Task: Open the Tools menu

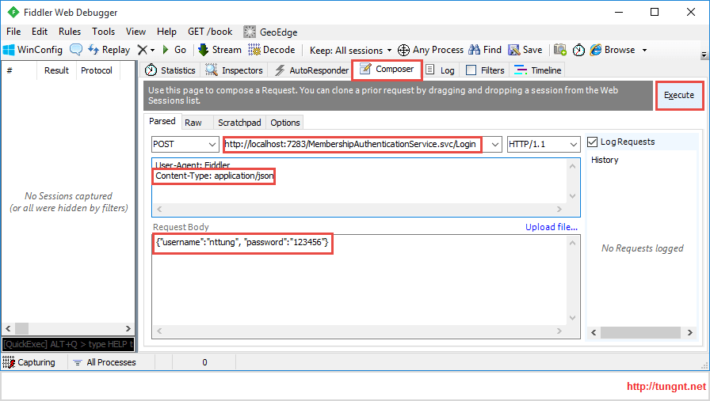Action: 103,32
